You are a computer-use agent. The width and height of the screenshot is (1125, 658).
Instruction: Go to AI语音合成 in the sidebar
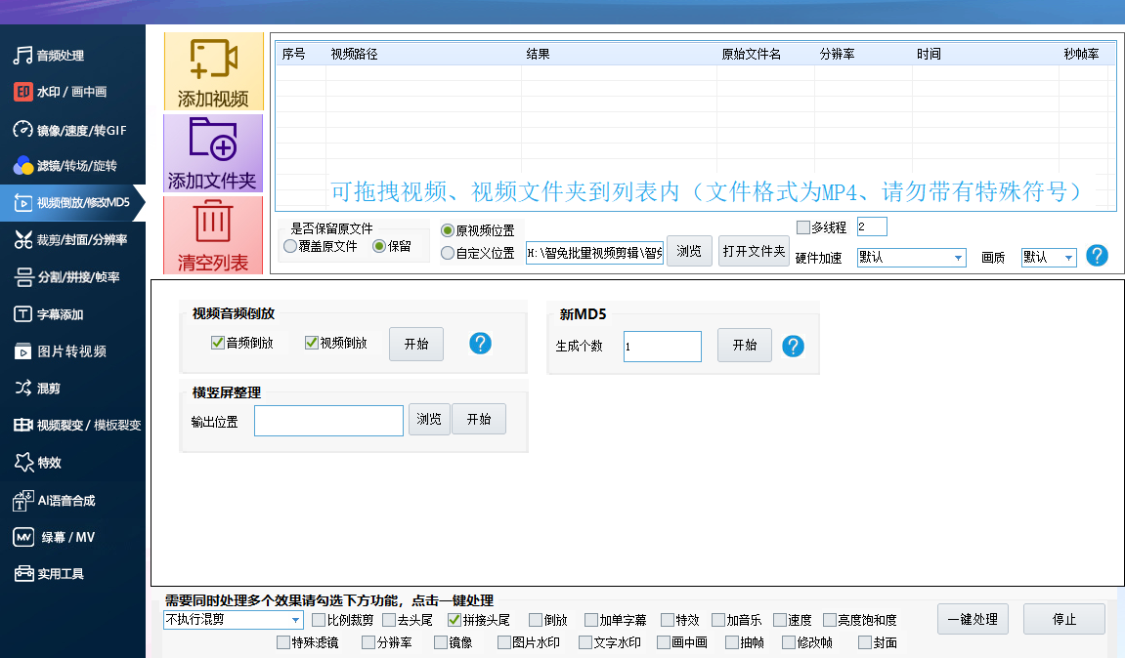65,500
